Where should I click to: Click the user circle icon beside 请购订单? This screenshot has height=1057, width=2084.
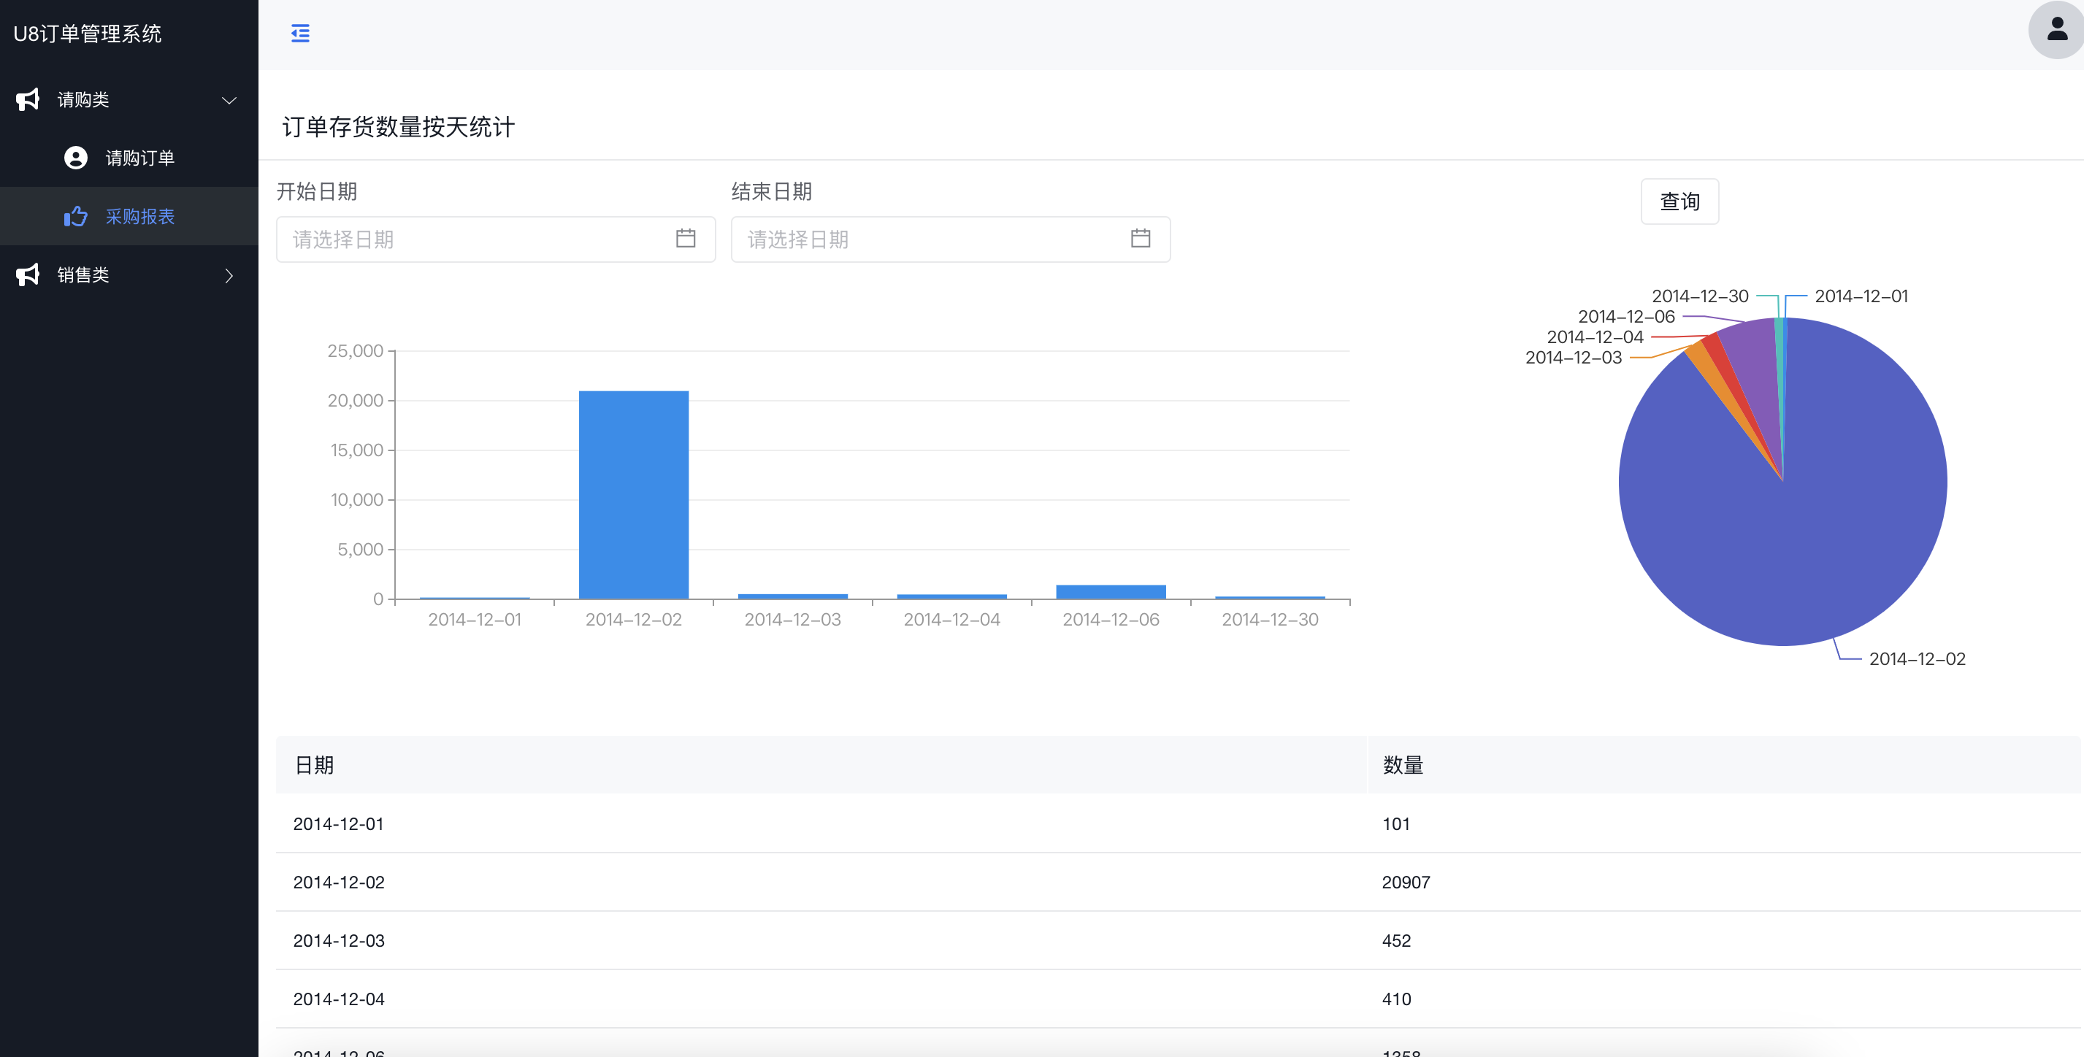click(76, 158)
